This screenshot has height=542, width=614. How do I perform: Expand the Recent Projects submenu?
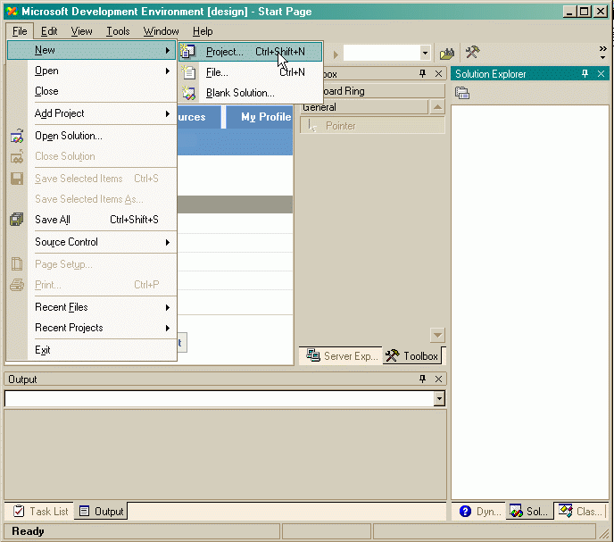[x=168, y=328]
